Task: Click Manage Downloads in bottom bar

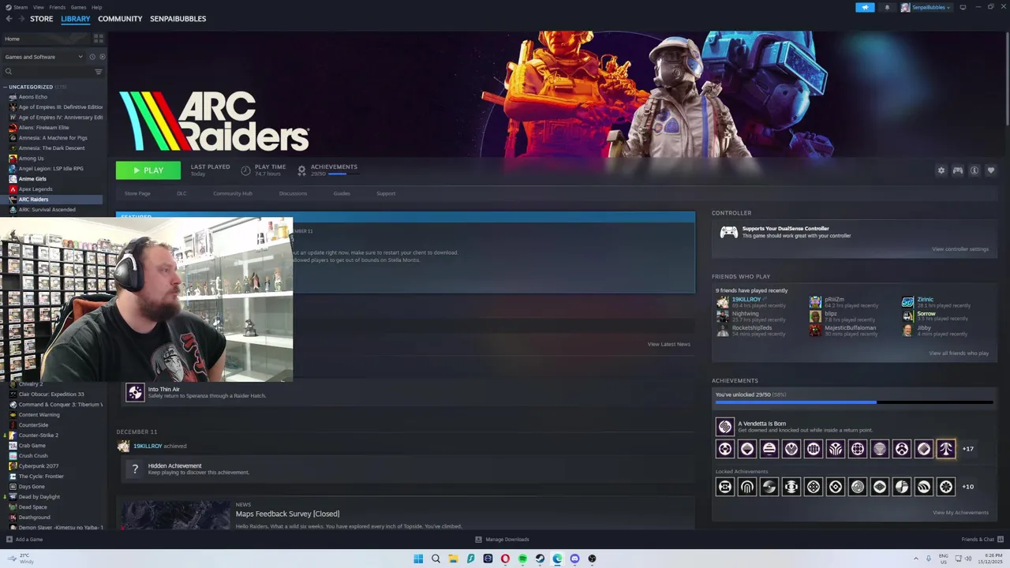Action: tap(502, 540)
